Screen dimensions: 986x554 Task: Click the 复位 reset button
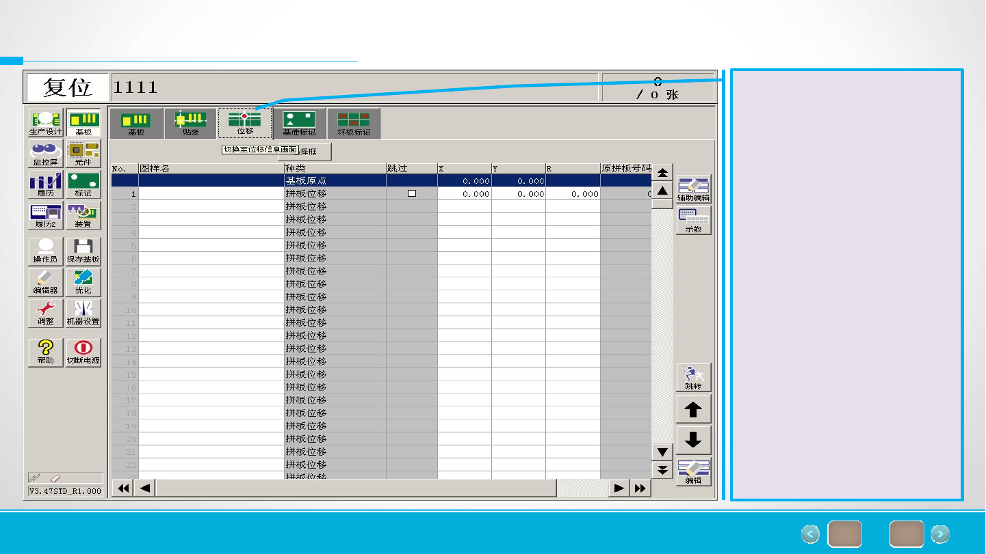pos(68,87)
